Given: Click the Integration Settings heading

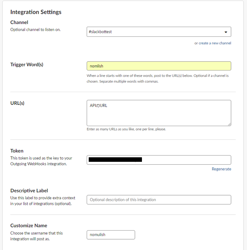Looking at the screenshot, I should (36, 12).
